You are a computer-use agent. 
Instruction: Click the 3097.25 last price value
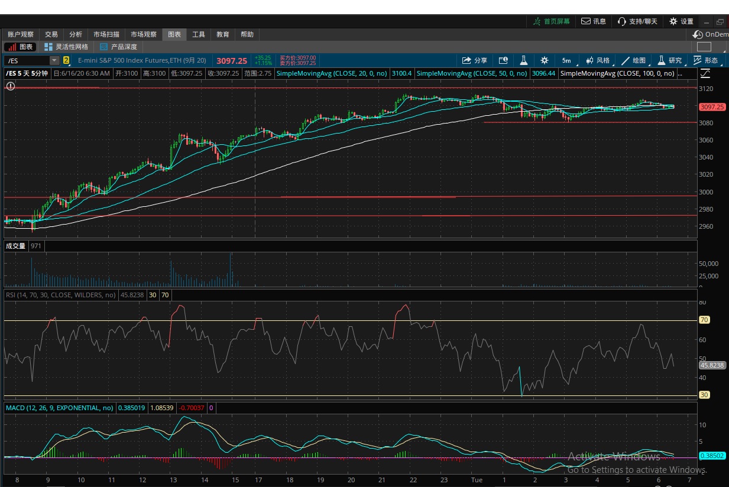[x=232, y=60]
